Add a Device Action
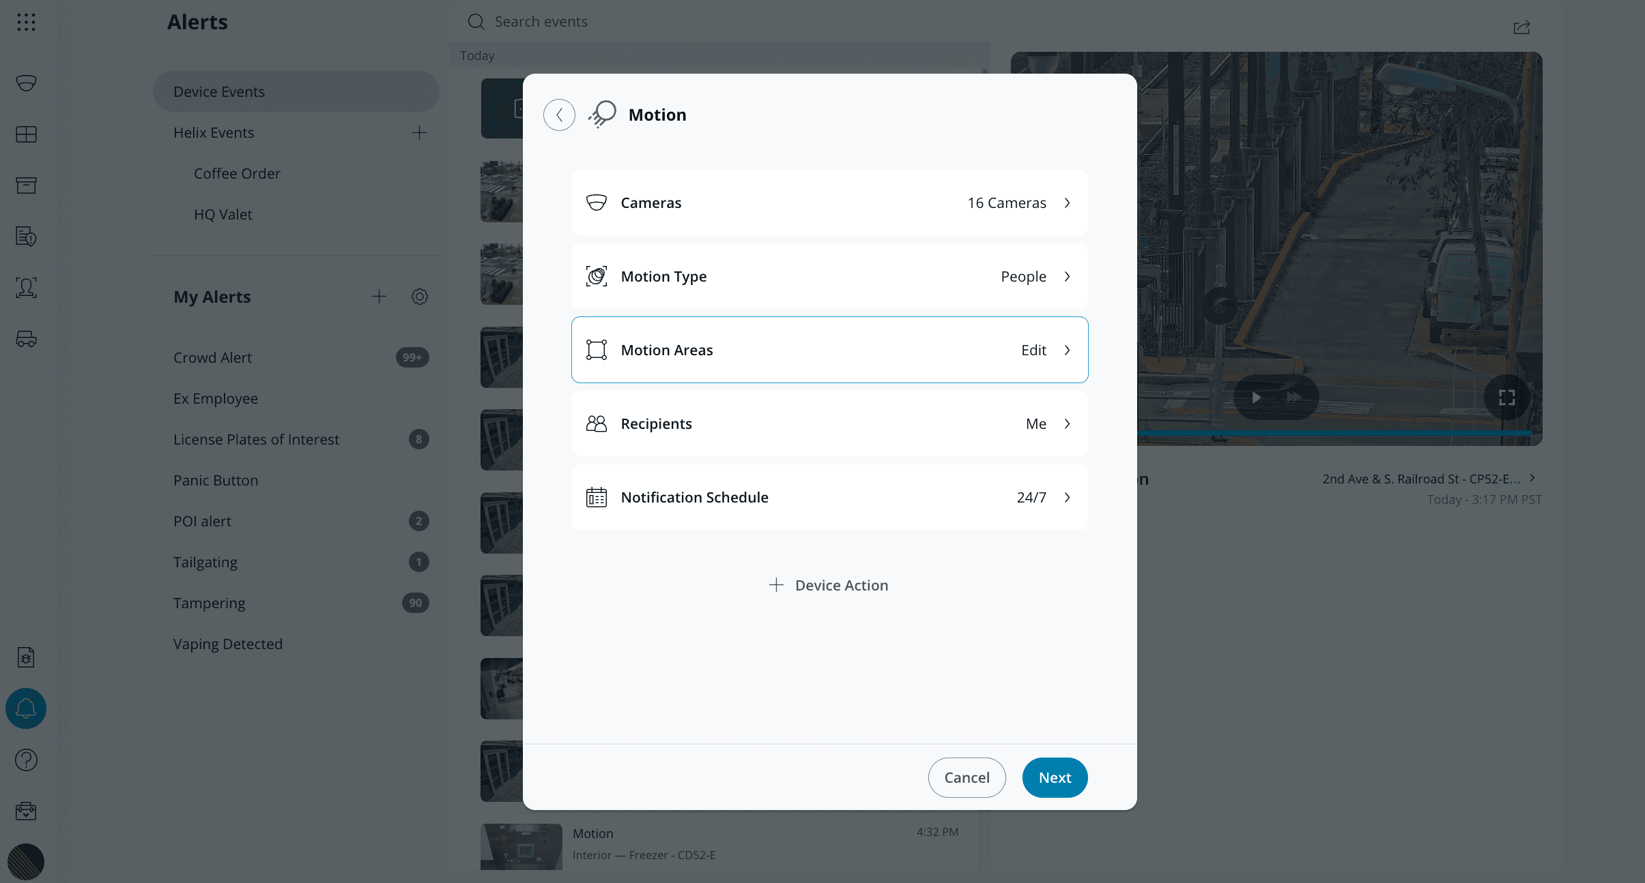The image size is (1645, 883). pos(828,584)
